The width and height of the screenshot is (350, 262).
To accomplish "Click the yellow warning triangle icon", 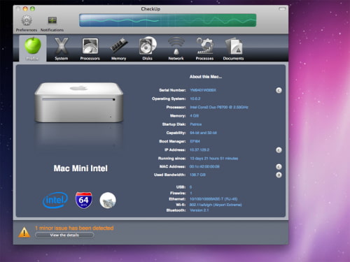I will pos(24,232).
